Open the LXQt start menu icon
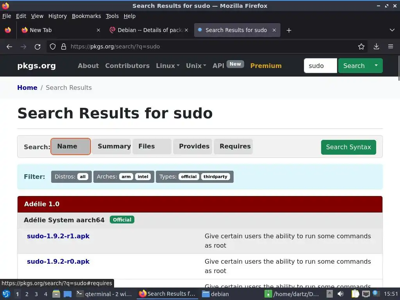Viewport: 400px width, 300px height. tap(6, 294)
